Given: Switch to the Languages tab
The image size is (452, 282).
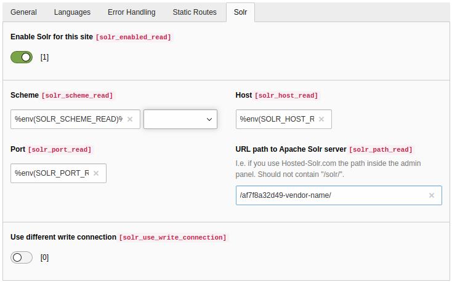Looking at the screenshot, I should point(72,12).
